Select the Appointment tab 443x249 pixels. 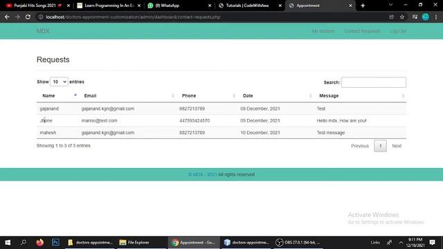[x=319, y=6]
